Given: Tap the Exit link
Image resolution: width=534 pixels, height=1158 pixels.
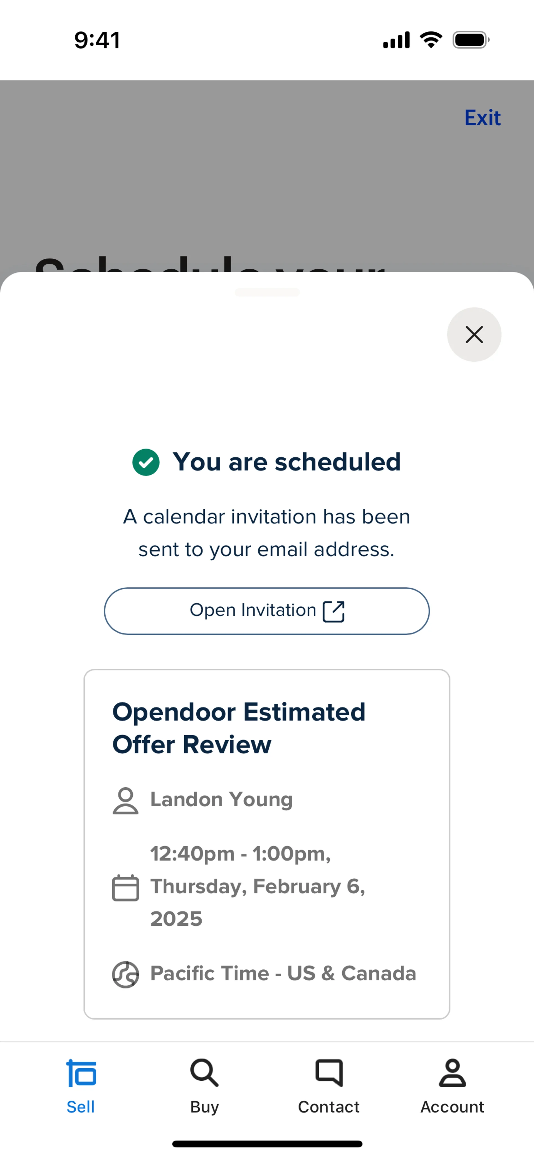Looking at the screenshot, I should click(482, 118).
